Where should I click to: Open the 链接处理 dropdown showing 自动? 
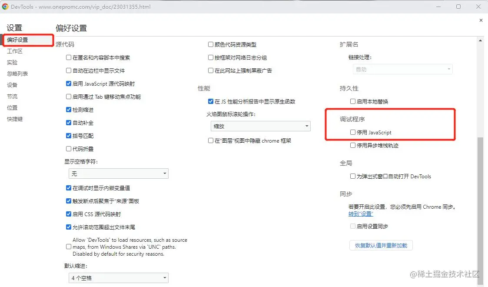coord(403,69)
